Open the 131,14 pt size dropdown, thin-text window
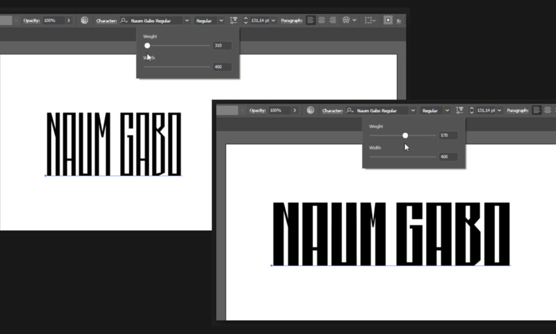556x334 pixels. tap(274, 21)
